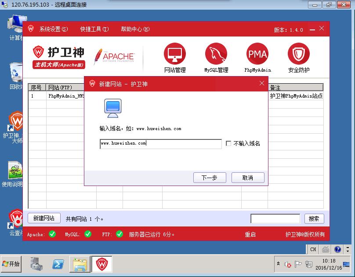Image resolution: width=355 pixels, height=277 pixels.
Task: Click Apache status green check icon
Action: click(x=52, y=234)
